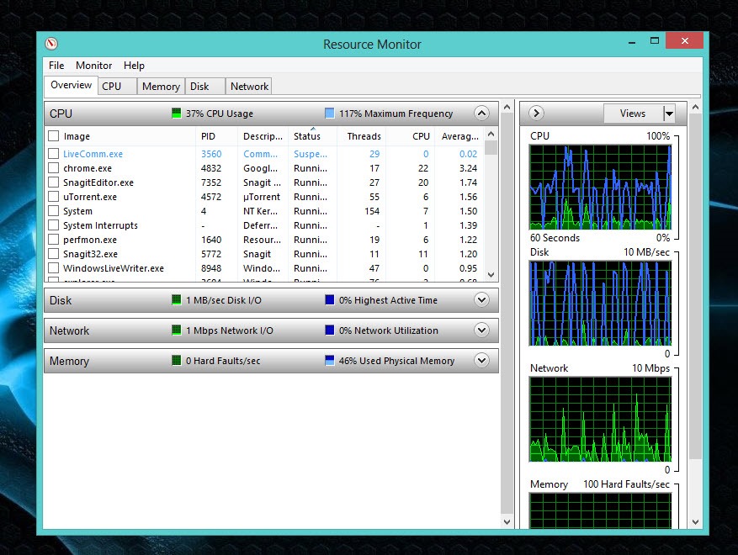This screenshot has height=555, width=738.
Task: Open the Views dropdown arrow
Action: 669,114
